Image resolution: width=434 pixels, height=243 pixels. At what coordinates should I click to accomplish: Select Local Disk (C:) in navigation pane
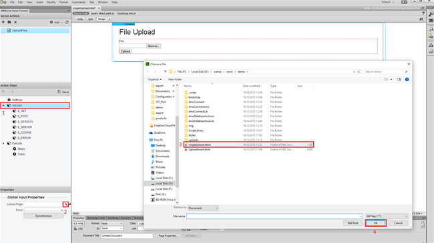[162, 178]
